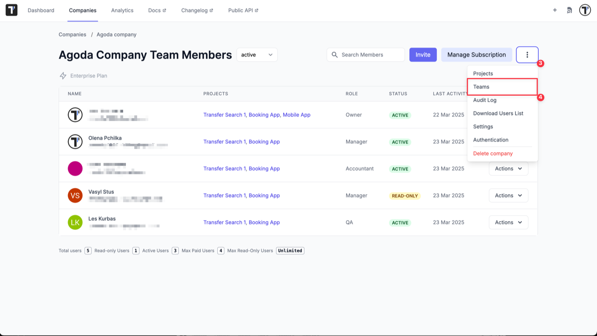The height and width of the screenshot is (336, 597).
Task: Select Teams from the open menu
Action: point(480,87)
